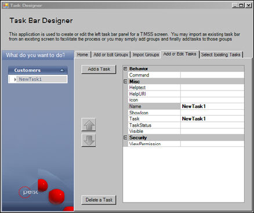Click the move task down arrow button
Screen dimensions: 254x213
[89, 140]
